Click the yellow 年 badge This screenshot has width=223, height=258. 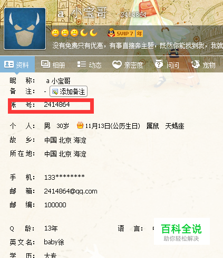pyautogui.click(x=139, y=33)
